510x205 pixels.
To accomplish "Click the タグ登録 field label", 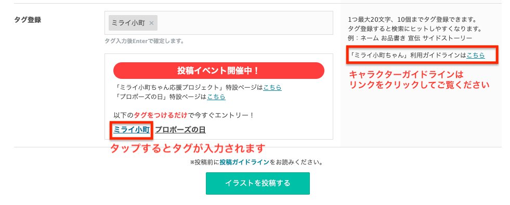I will click(x=28, y=20).
